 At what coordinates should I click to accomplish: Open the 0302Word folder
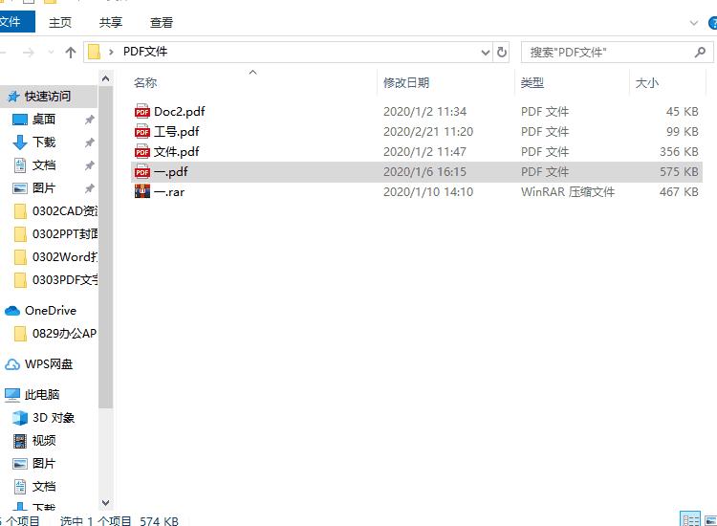(54, 256)
